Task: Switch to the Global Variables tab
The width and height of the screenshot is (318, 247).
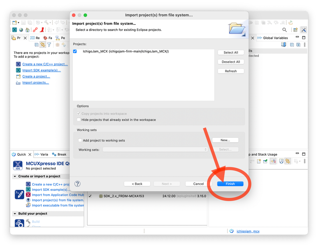Action: point(272,38)
